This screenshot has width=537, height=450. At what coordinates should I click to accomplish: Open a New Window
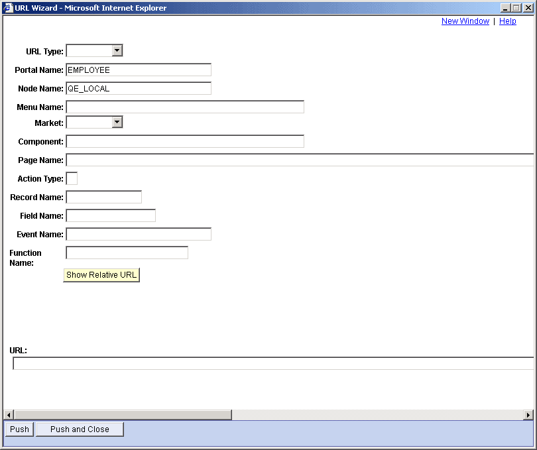coord(465,21)
